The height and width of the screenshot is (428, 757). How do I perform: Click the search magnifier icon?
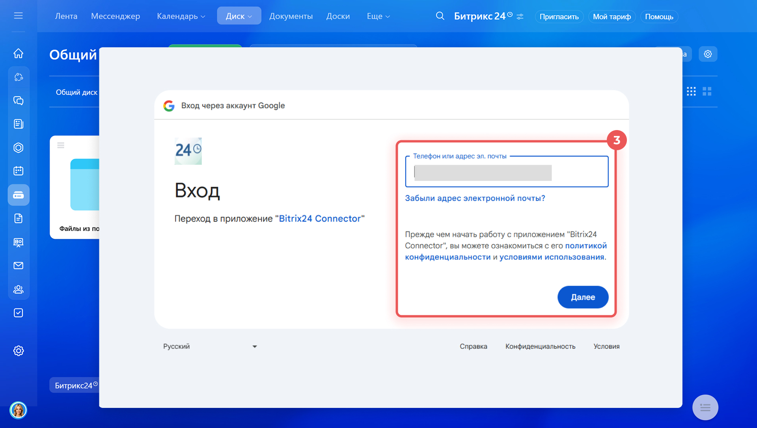(440, 16)
